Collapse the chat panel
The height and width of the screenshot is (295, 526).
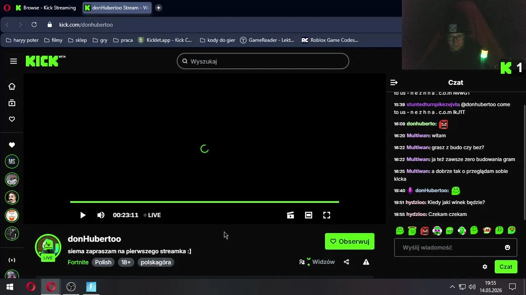point(394,82)
